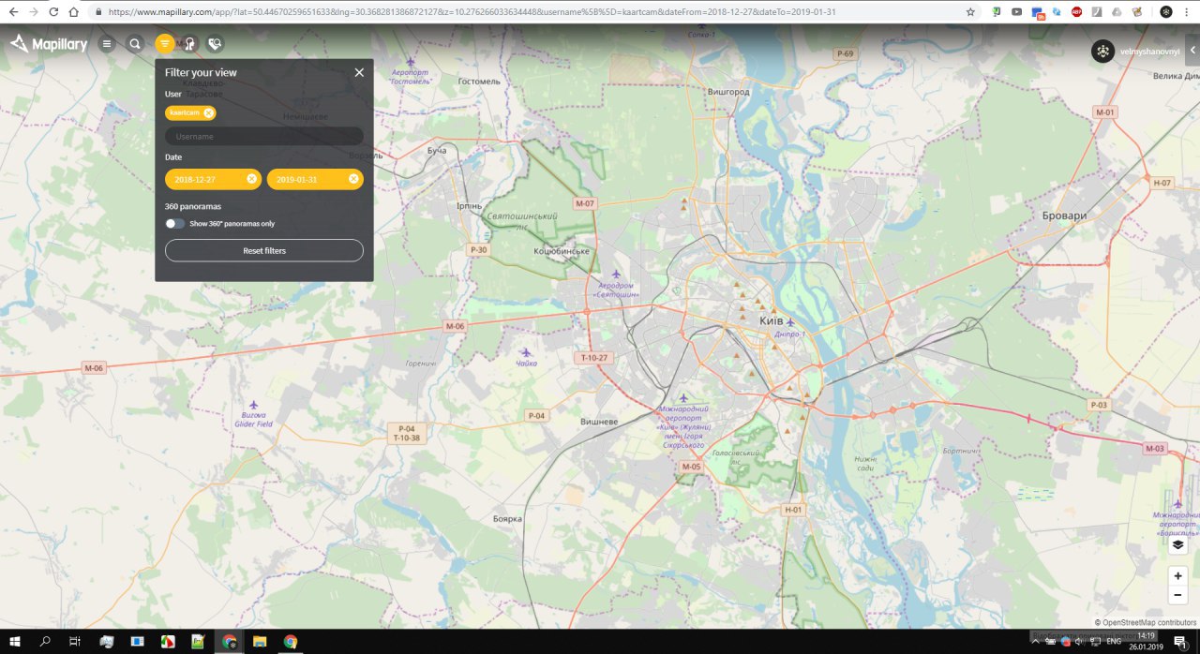Go back in the browser
Screen dimensions: 1200x654
tap(12, 11)
